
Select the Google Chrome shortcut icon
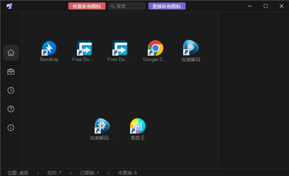pos(155,48)
